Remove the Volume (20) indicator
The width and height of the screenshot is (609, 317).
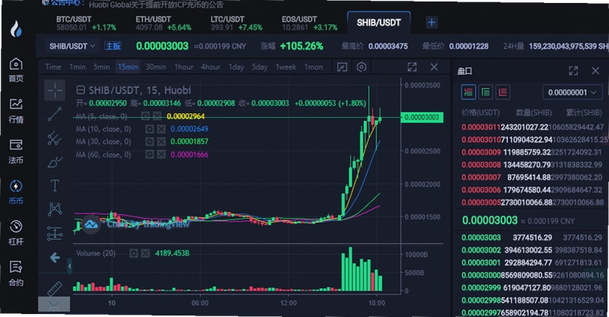tap(145, 253)
